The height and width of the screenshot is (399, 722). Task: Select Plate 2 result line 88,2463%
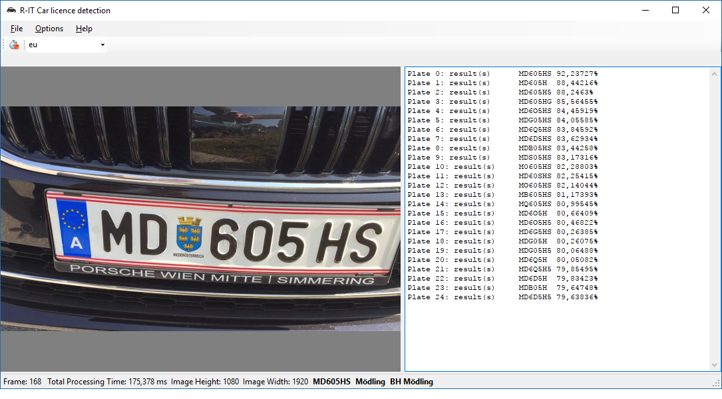(x=500, y=92)
